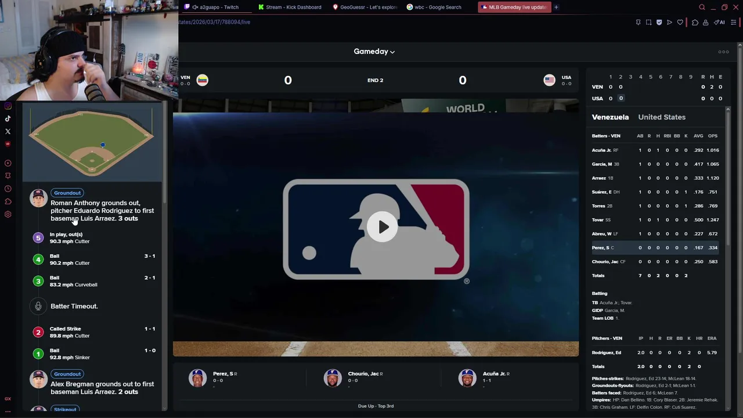The image size is (743, 418).
Task: Open X (Twitter) in the browser sidebar
Action: tap(8, 131)
